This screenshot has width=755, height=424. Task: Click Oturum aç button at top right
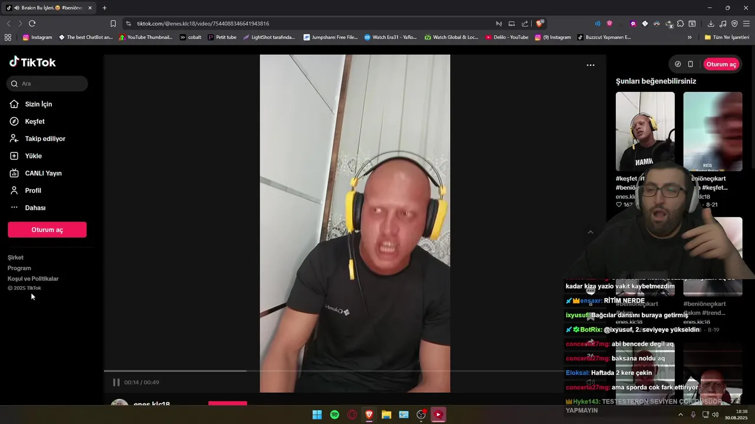click(721, 64)
